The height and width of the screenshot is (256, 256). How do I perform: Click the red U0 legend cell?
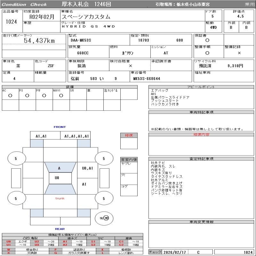[9, 242]
